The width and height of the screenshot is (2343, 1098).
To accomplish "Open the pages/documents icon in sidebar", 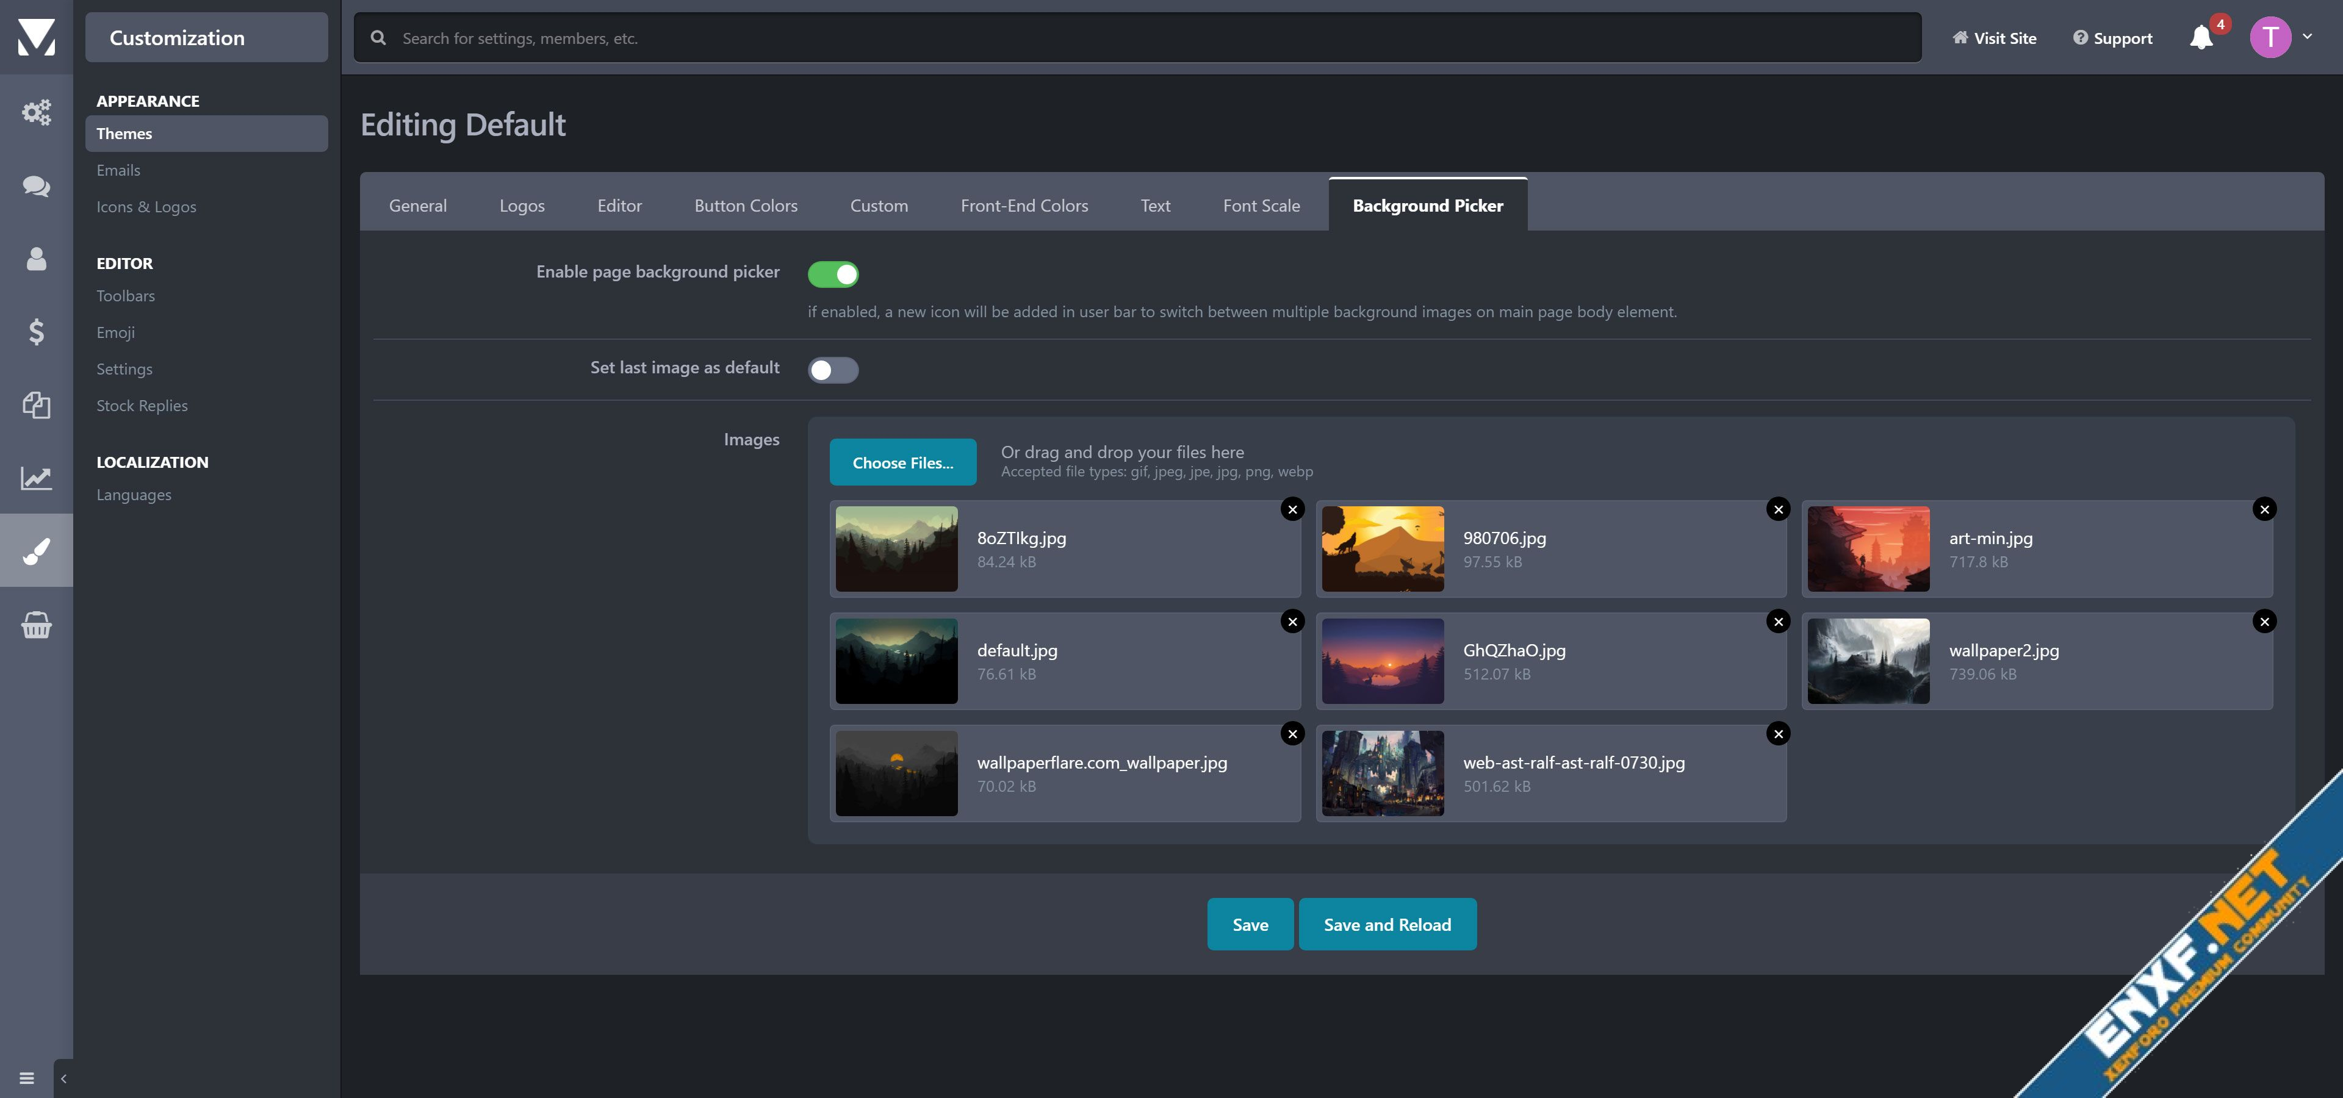I will pyautogui.click(x=37, y=404).
